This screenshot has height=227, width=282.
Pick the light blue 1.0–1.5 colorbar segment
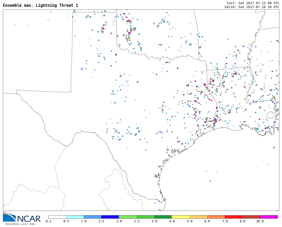click(x=93, y=217)
